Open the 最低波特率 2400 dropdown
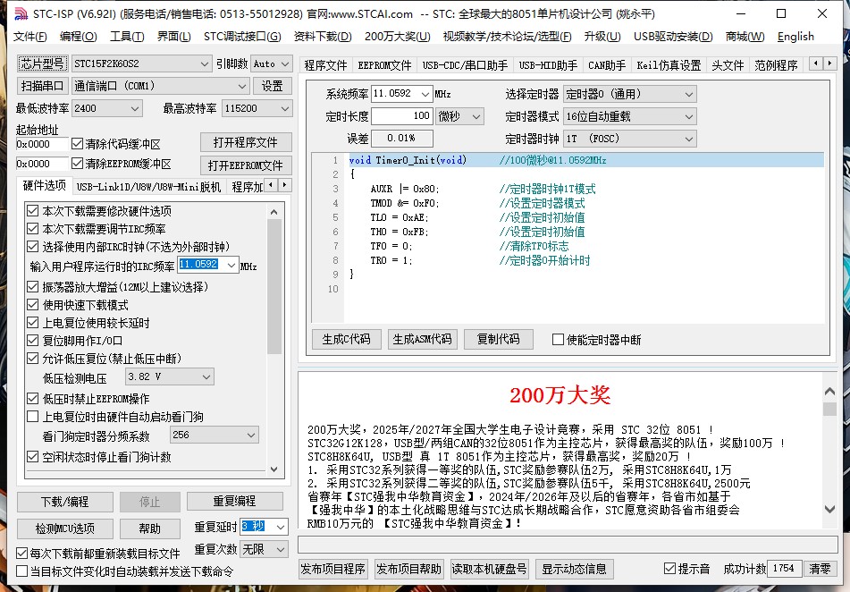The image size is (850, 592). (106, 108)
